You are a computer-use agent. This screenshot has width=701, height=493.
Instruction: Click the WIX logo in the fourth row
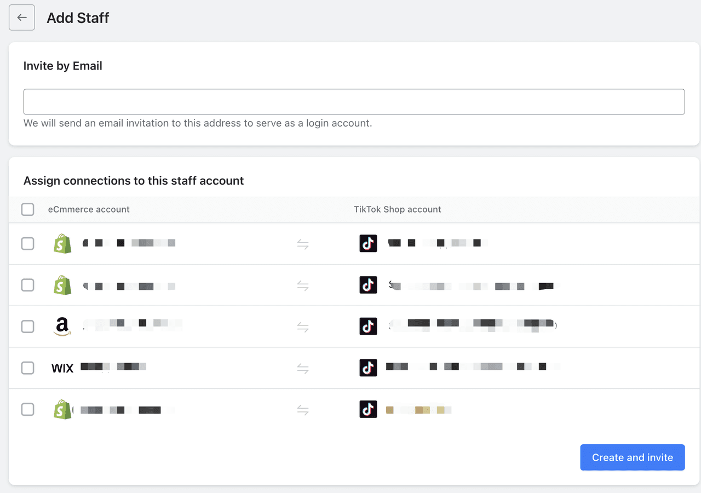pyautogui.click(x=62, y=369)
